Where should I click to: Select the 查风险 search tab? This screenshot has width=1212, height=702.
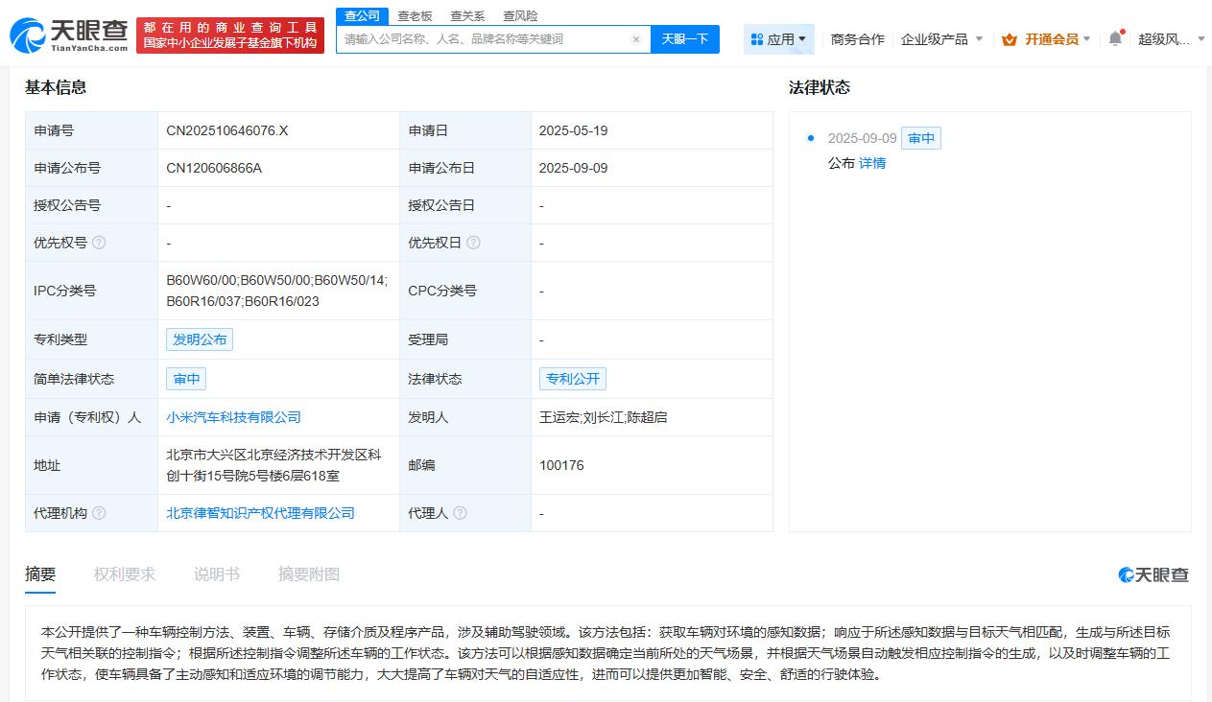click(520, 15)
